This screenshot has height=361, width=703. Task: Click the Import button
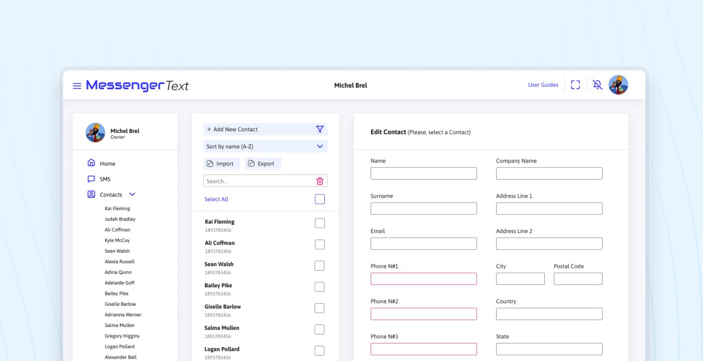[x=221, y=163]
